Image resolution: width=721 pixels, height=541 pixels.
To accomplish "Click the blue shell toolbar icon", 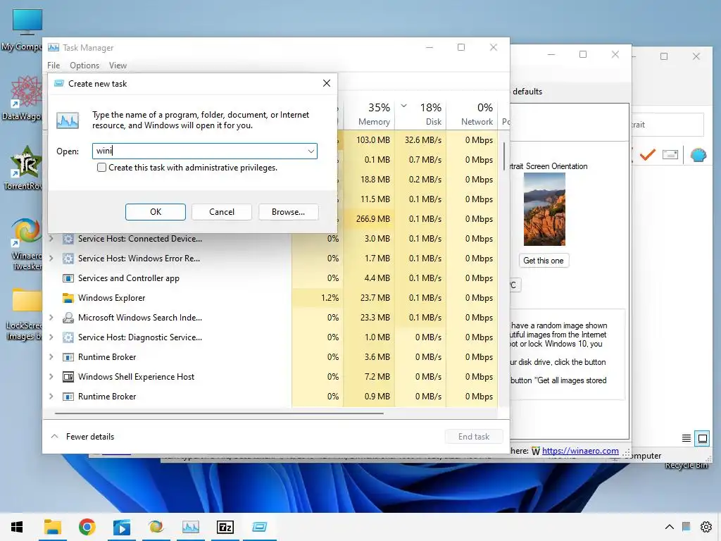I will pyautogui.click(x=698, y=155).
